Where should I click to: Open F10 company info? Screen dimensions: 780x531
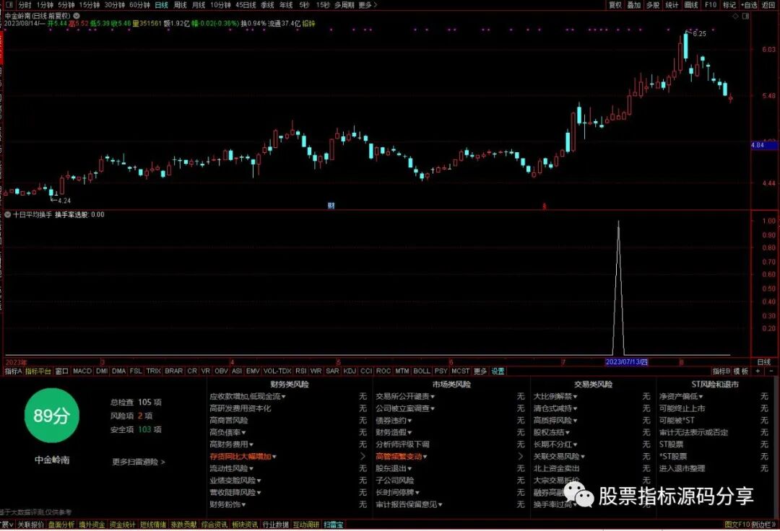[711, 5]
